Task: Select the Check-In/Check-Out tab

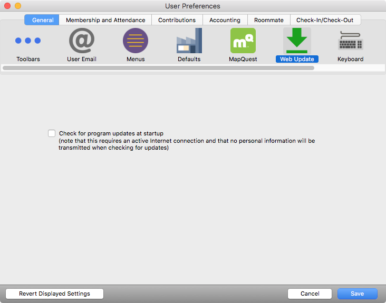Action: [325, 20]
